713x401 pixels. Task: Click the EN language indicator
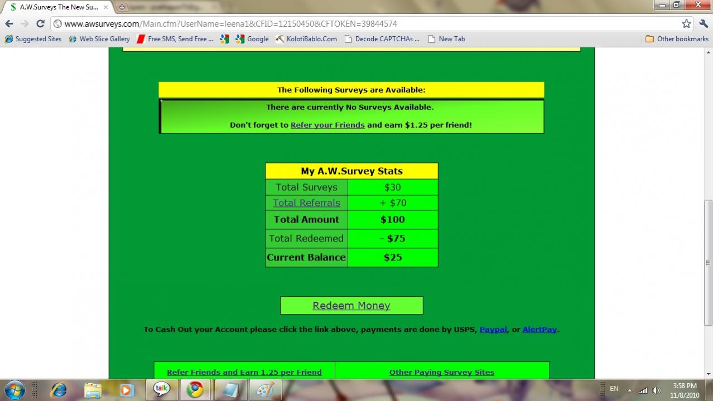coord(614,389)
